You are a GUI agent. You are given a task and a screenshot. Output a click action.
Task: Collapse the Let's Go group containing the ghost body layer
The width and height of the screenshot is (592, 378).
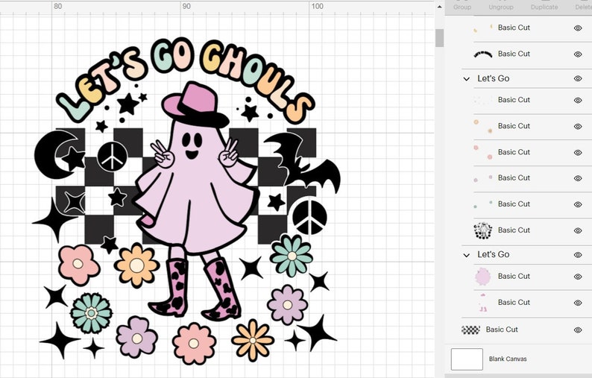467,255
